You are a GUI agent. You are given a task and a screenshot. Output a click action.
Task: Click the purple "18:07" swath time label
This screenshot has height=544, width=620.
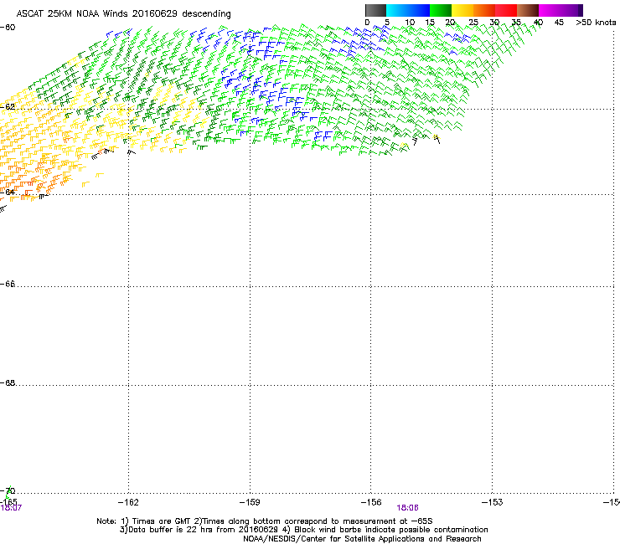point(11,508)
